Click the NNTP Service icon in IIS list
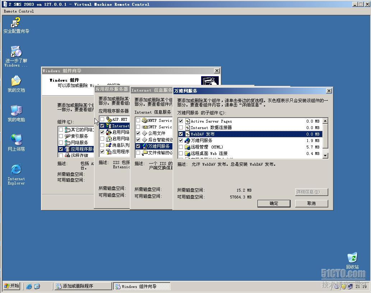 coord(145,120)
